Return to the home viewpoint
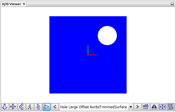The image size is (176, 112). [146, 107]
